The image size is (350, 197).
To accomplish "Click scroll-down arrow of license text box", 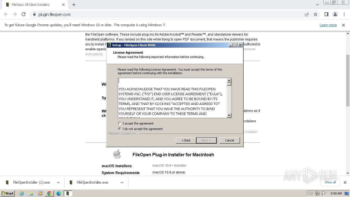I will click(x=229, y=115).
